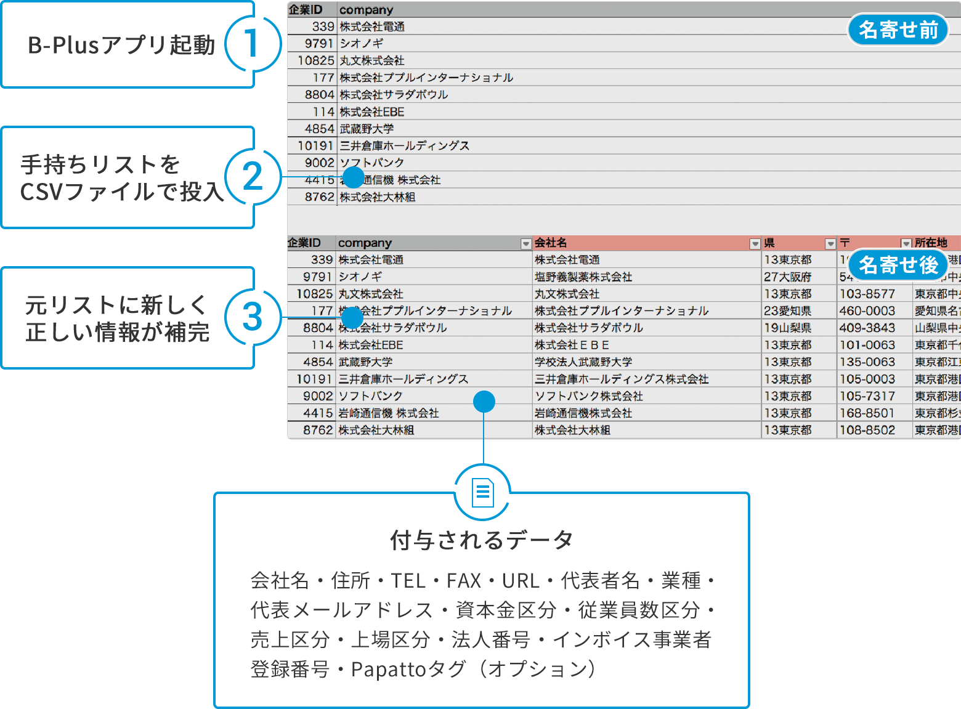Select the 会社名 red column header
This screenshot has height=709, width=961.
647,243
